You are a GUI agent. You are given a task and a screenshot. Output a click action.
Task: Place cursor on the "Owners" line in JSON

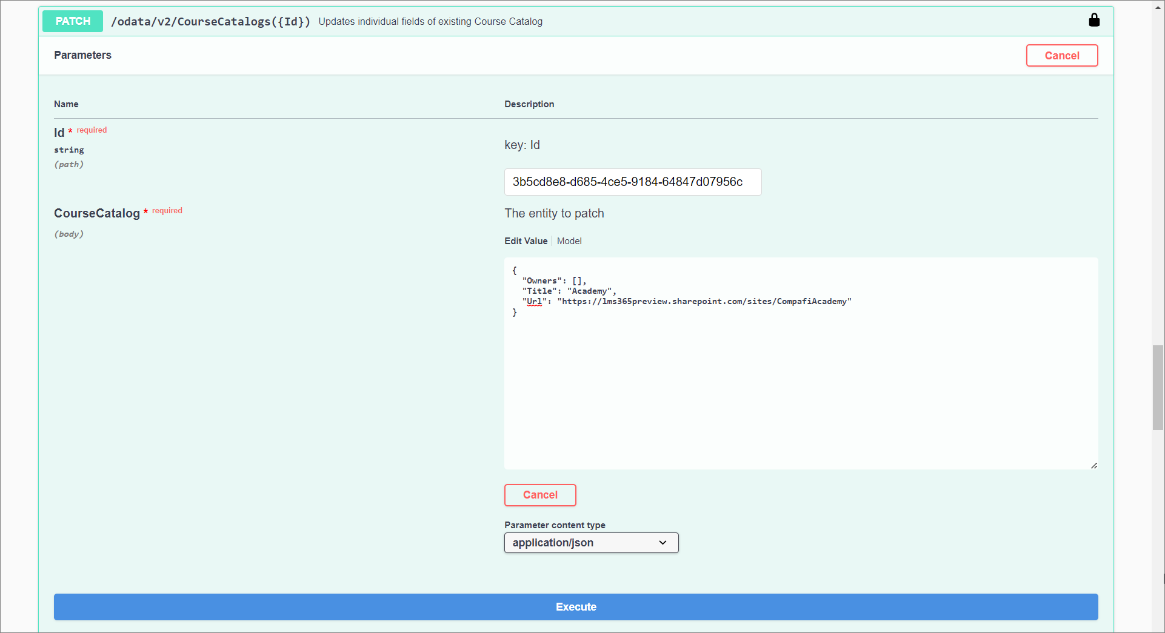pyautogui.click(x=554, y=281)
